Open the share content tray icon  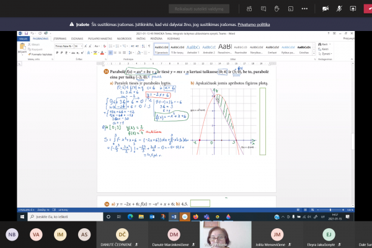coord(353,9)
